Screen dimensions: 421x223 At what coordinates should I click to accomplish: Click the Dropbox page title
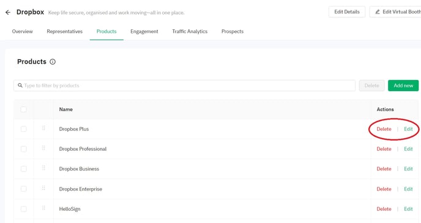pyautogui.click(x=30, y=12)
